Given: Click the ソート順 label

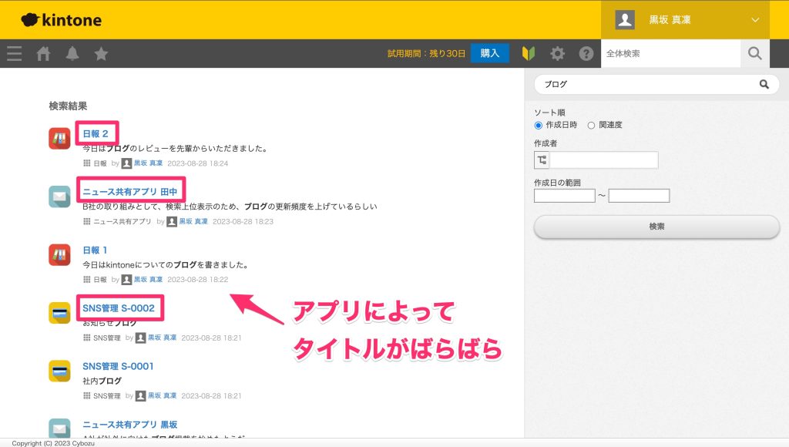Looking at the screenshot, I should (x=549, y=113).
